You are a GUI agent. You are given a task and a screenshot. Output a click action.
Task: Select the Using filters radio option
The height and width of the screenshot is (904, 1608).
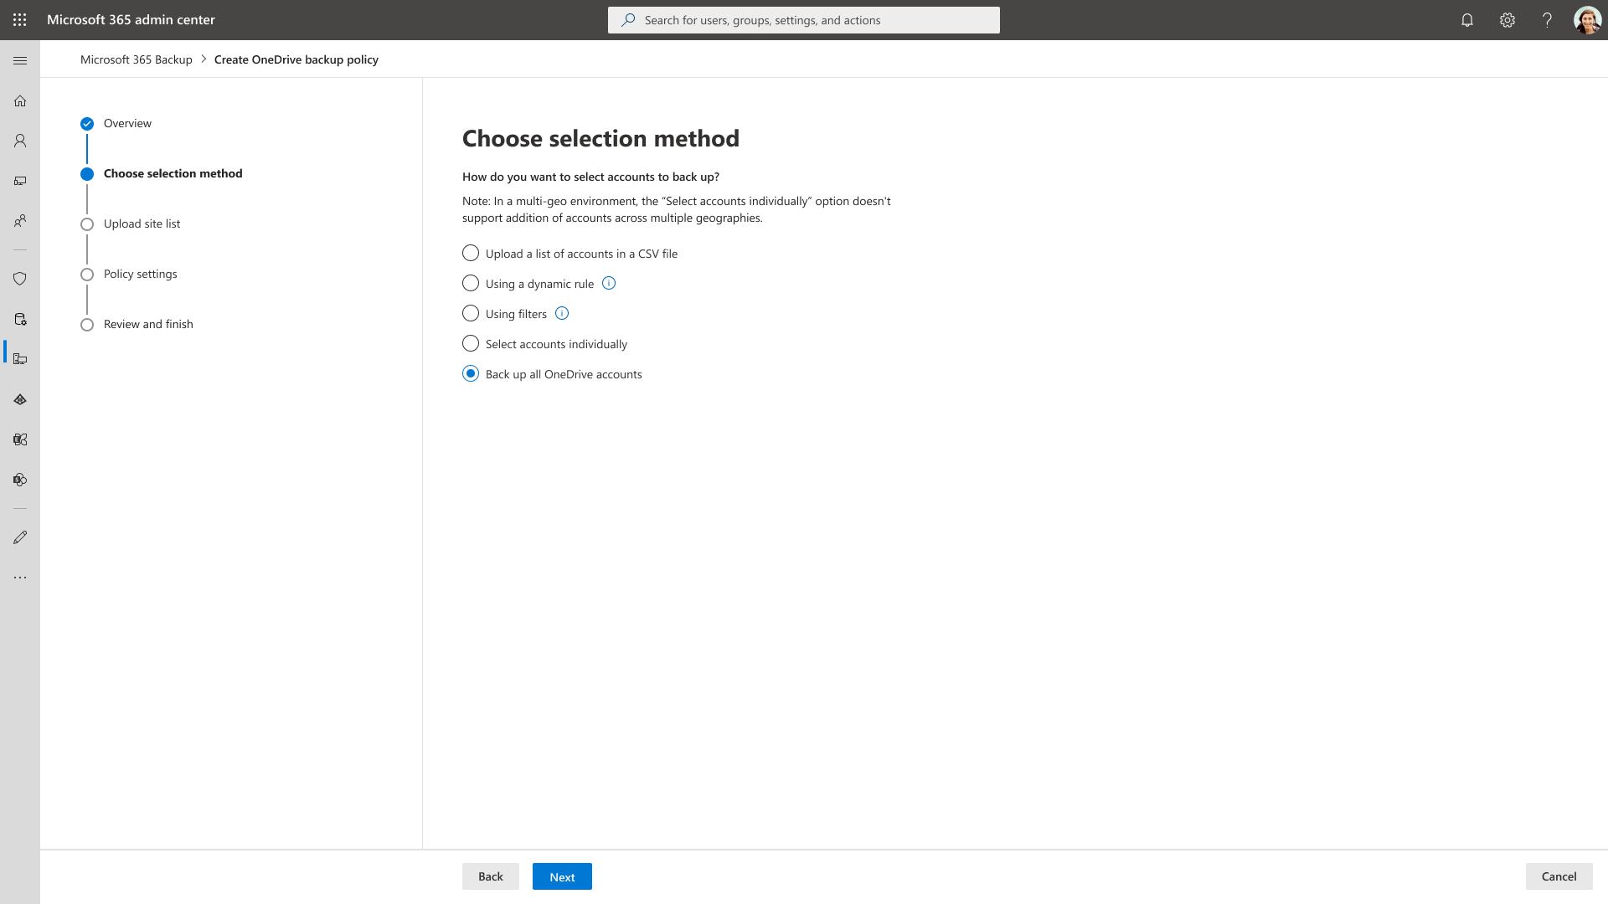tap(504, 313)
